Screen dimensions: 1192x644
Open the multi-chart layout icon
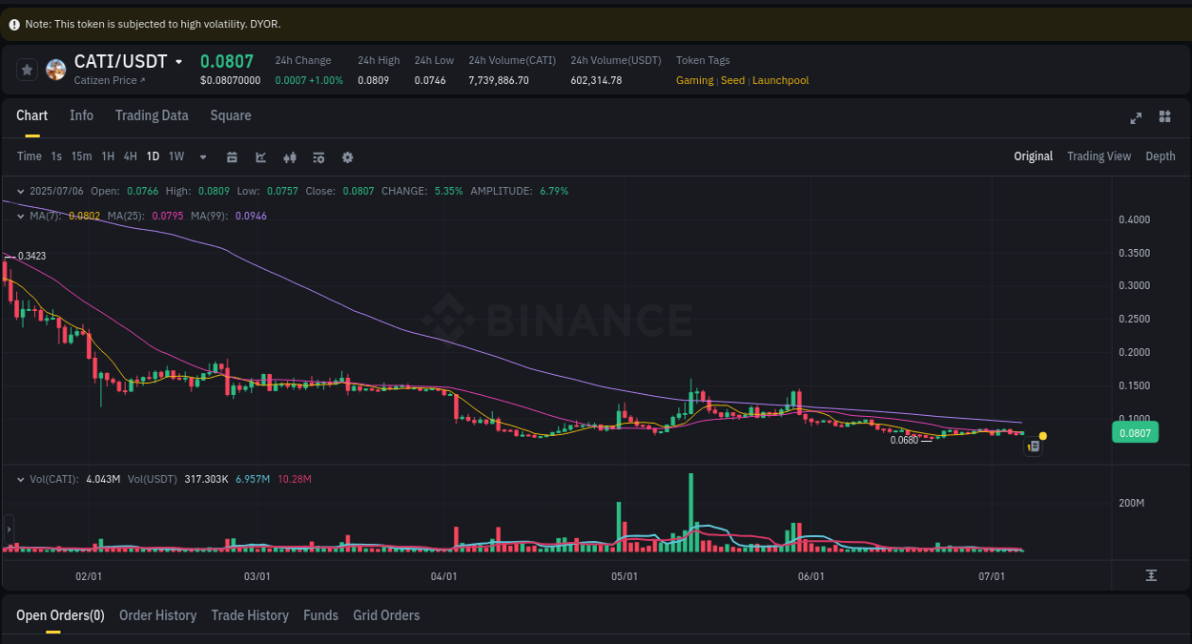(x=1164, y=116)
